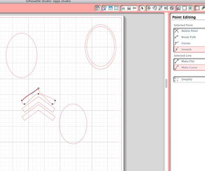Open the Cut Style scissors tool

[135, 8]
